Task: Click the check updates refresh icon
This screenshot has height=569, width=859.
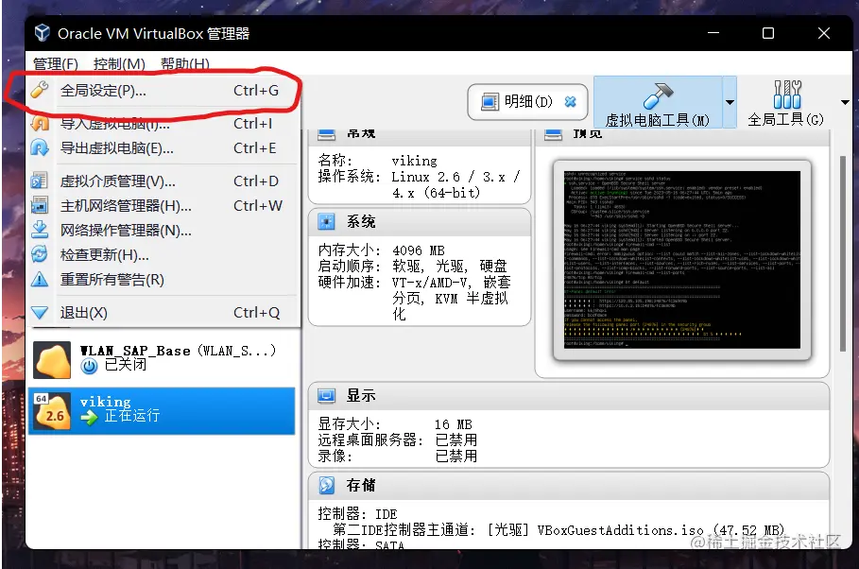Action: tap(40, 254)
